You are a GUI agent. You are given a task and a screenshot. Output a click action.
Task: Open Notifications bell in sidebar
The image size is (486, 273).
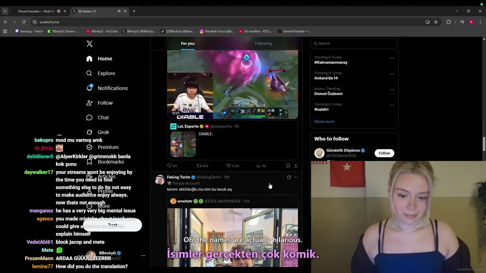[x=89, y=88]
